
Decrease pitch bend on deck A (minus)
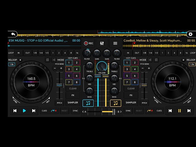tap(55, 68)
